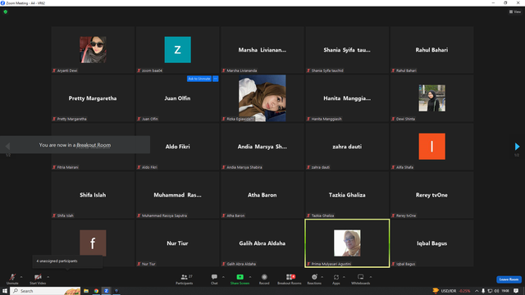Click the Hanita Manggia... tile name
This screenshot has height=295, width=525.
click(x=347, y=98)
